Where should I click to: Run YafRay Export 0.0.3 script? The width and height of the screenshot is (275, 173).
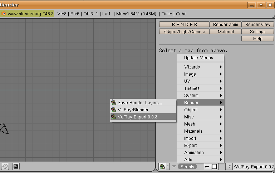[143, 117]
